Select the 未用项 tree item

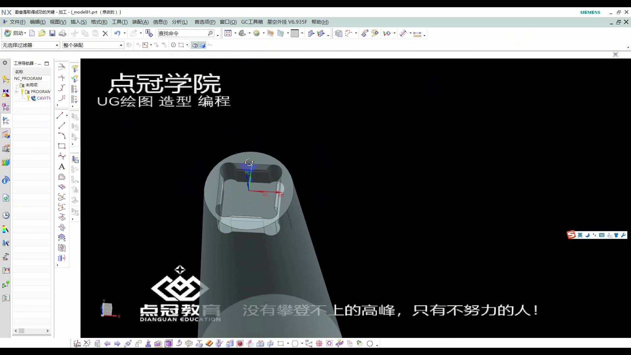pos(31,85)
